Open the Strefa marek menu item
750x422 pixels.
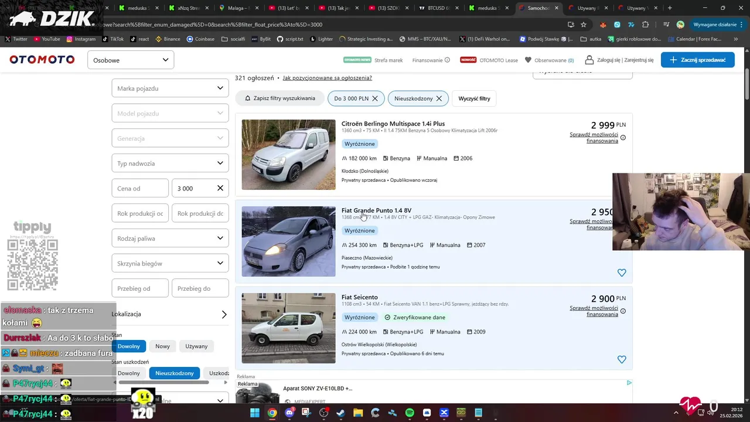pyautogui.click(x=388, y=60)
